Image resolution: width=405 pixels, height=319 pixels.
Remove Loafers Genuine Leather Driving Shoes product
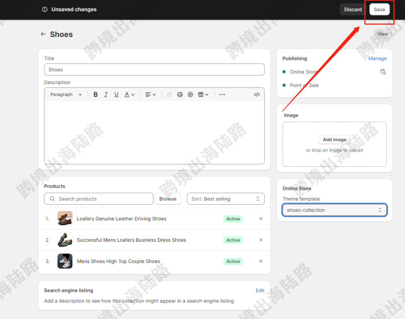pyautogui.click(x=261, y=219)
